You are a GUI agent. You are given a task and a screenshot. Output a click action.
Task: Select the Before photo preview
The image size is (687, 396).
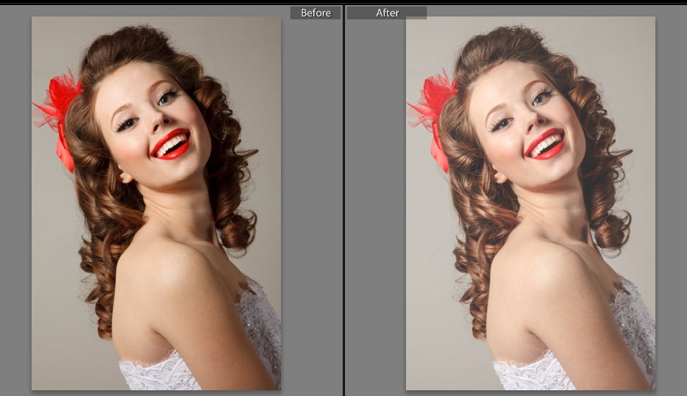(157, 204)
